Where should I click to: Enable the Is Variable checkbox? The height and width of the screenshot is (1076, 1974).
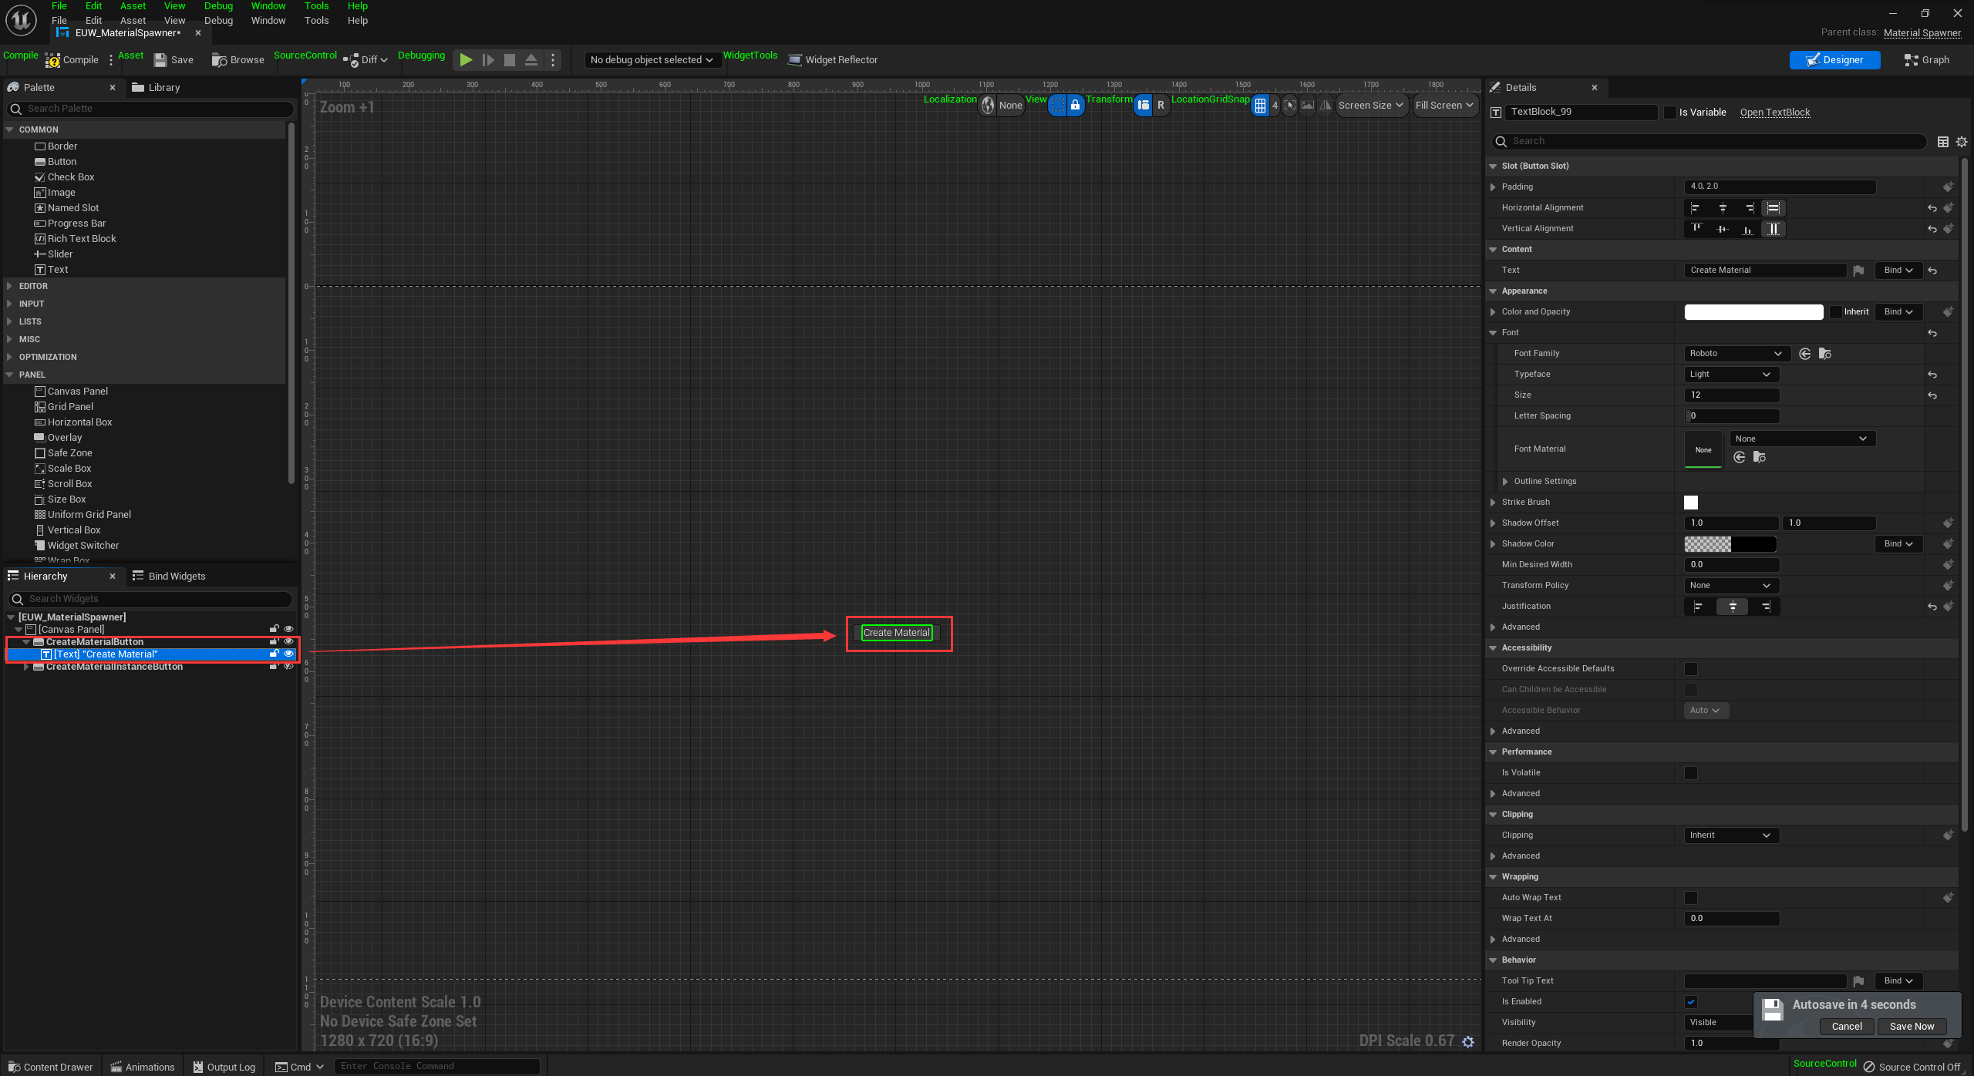coord(1670,113)
